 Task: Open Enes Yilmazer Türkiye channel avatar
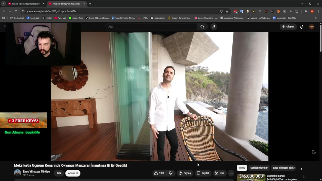[x=17, y=173]
